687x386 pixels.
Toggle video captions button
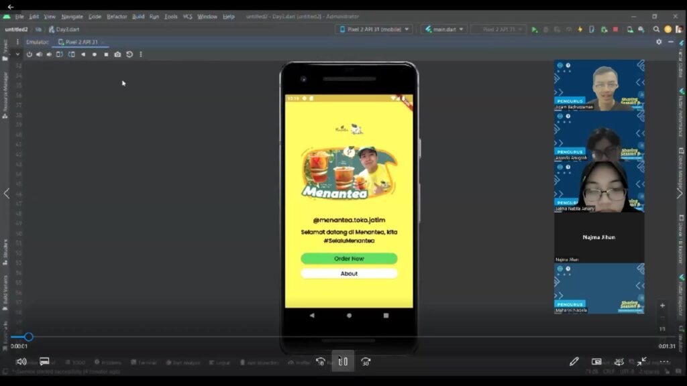tap(44, 362)
